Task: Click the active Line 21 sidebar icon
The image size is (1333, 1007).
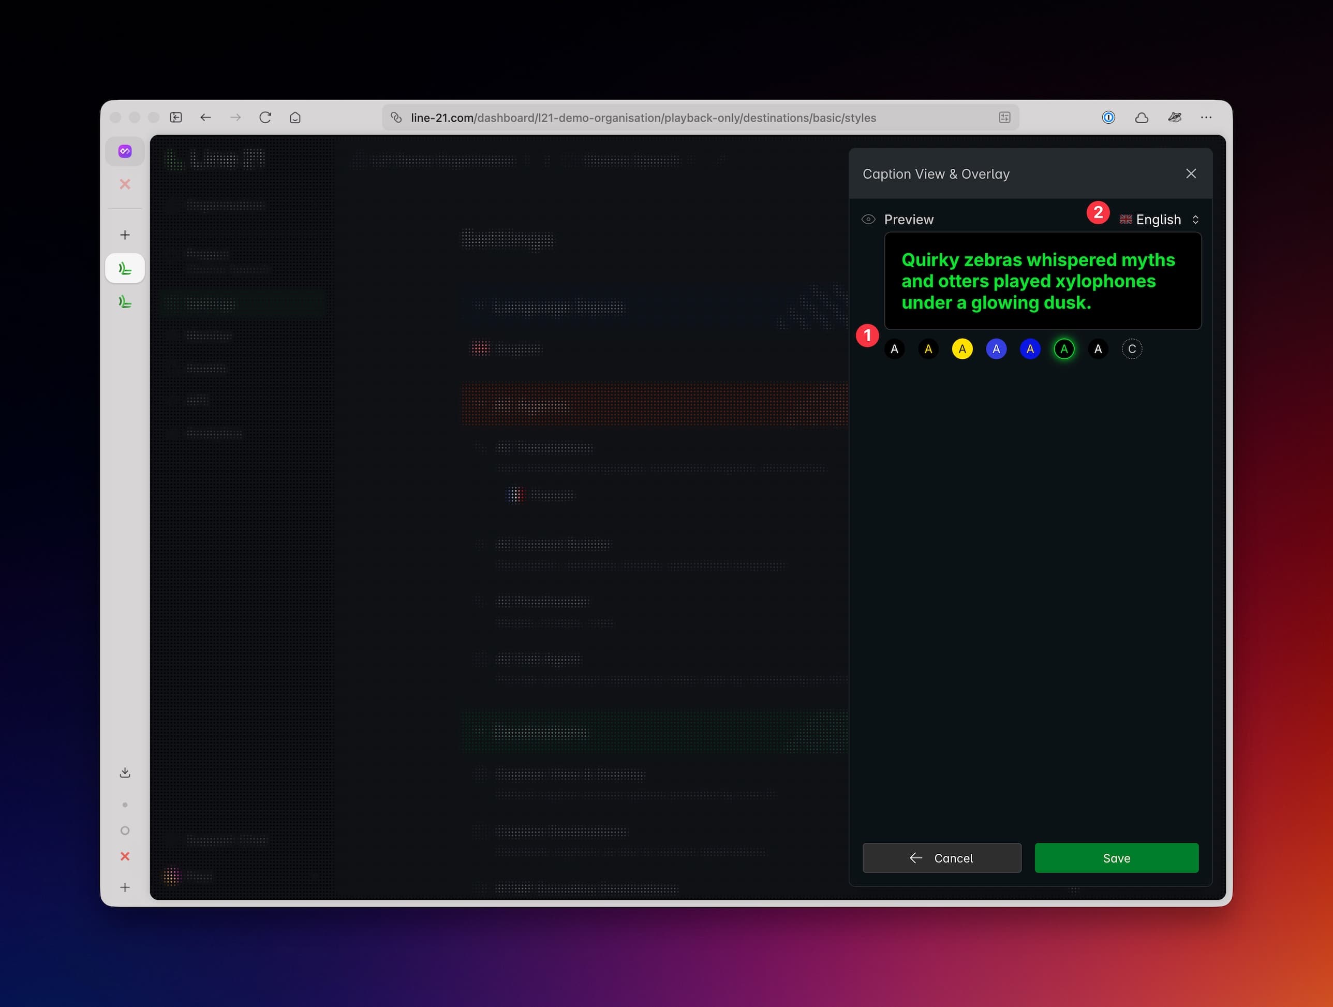Action: [x=125, y=268]
